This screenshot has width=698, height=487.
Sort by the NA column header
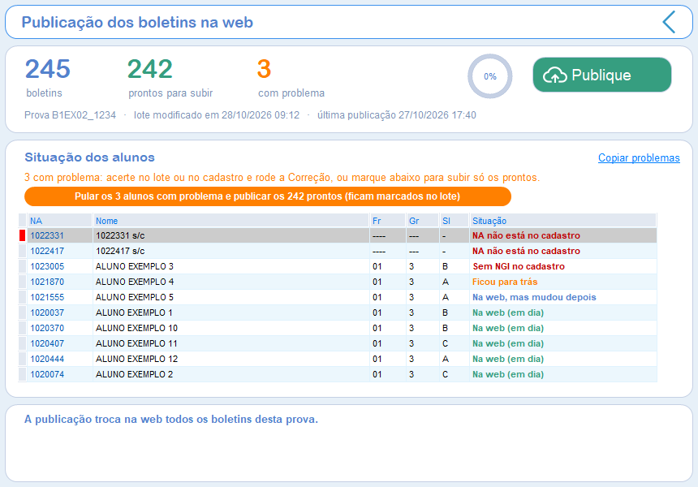coord(59,221)
